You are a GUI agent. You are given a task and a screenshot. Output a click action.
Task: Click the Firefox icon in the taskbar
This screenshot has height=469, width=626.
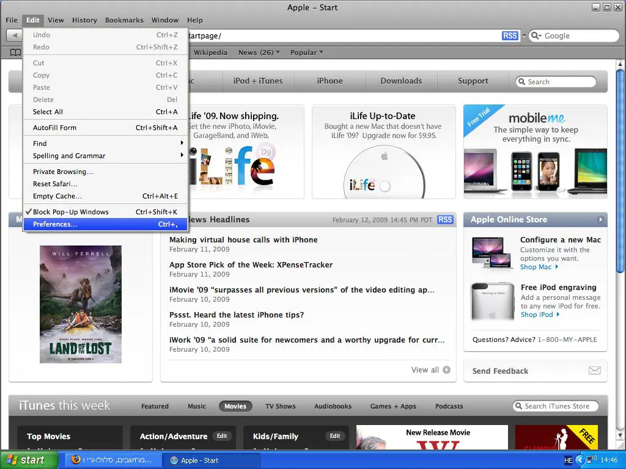(x=76, y=460)
